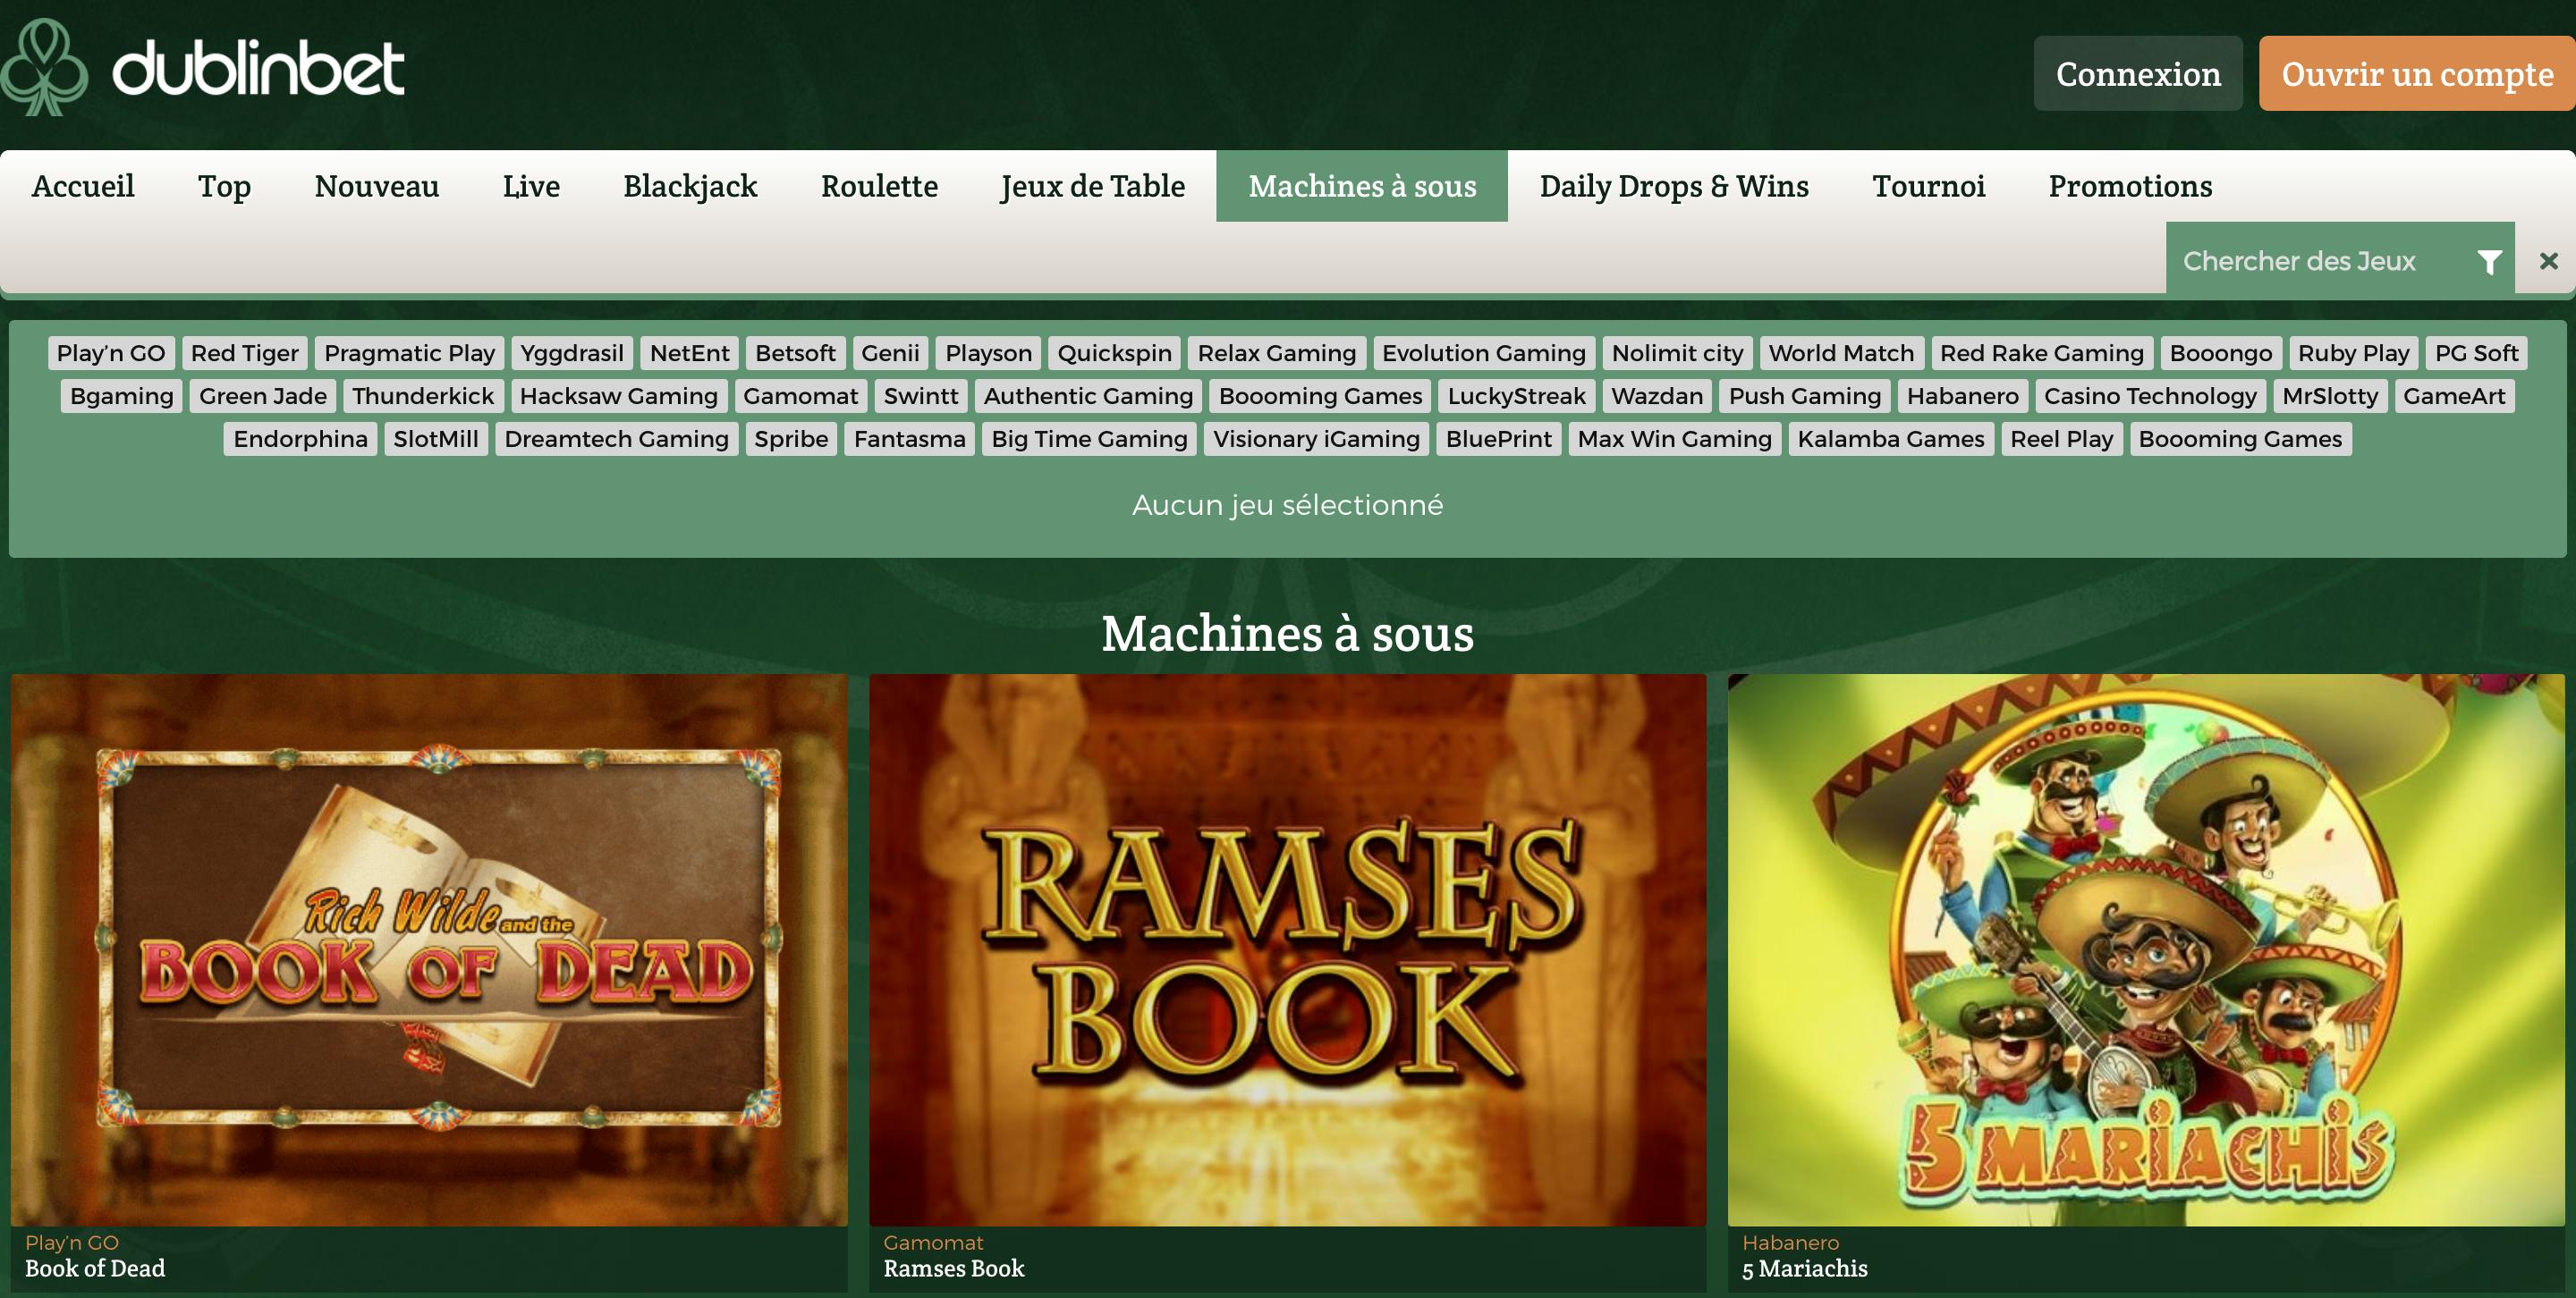Select the Bgaming provider tag
This screenshot has width=2576, height=1298.
tap(122, 396)
